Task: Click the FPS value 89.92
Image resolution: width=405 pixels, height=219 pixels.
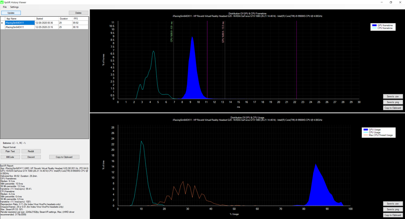Action: point(80,23)
